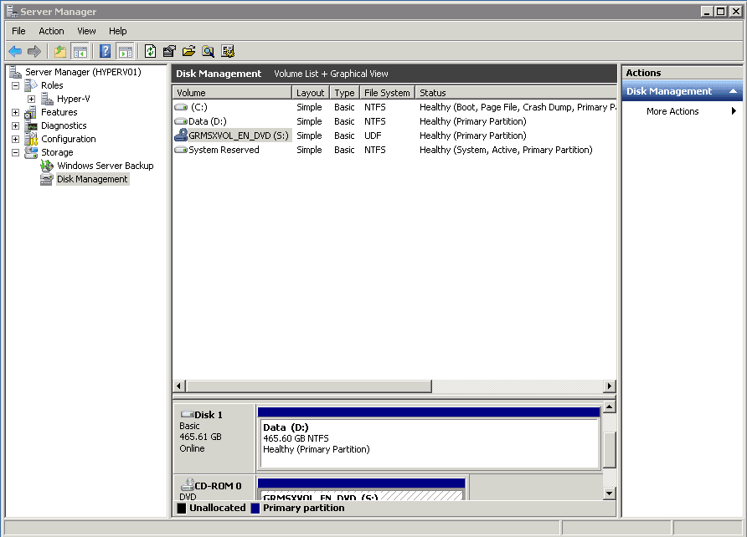Viewport: 747px width, 537px height.
Task: Click the magnifying glass toolbar icon
Action: point(208,51)
